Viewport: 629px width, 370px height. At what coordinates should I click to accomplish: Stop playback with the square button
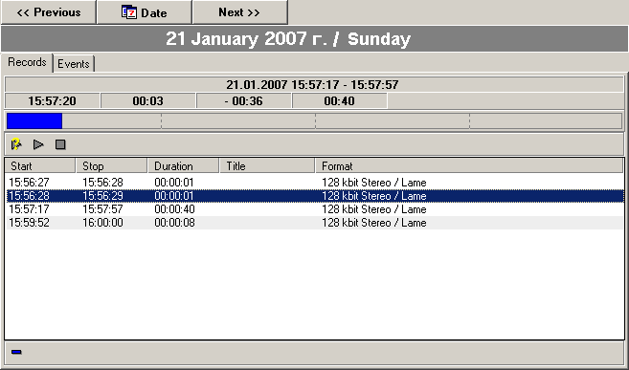click(x=60, y=144)
